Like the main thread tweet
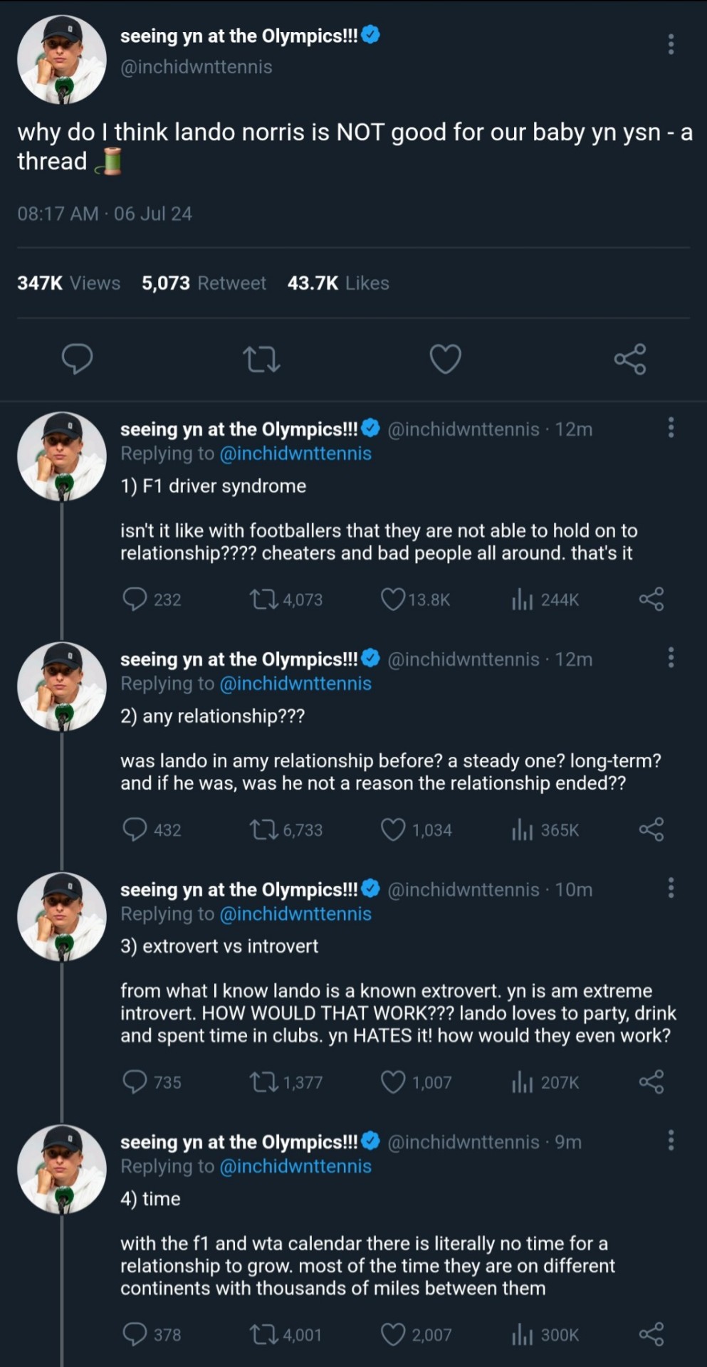Image resolution: width=707 pixels, height=1367 pixels. tap(445, 359)
